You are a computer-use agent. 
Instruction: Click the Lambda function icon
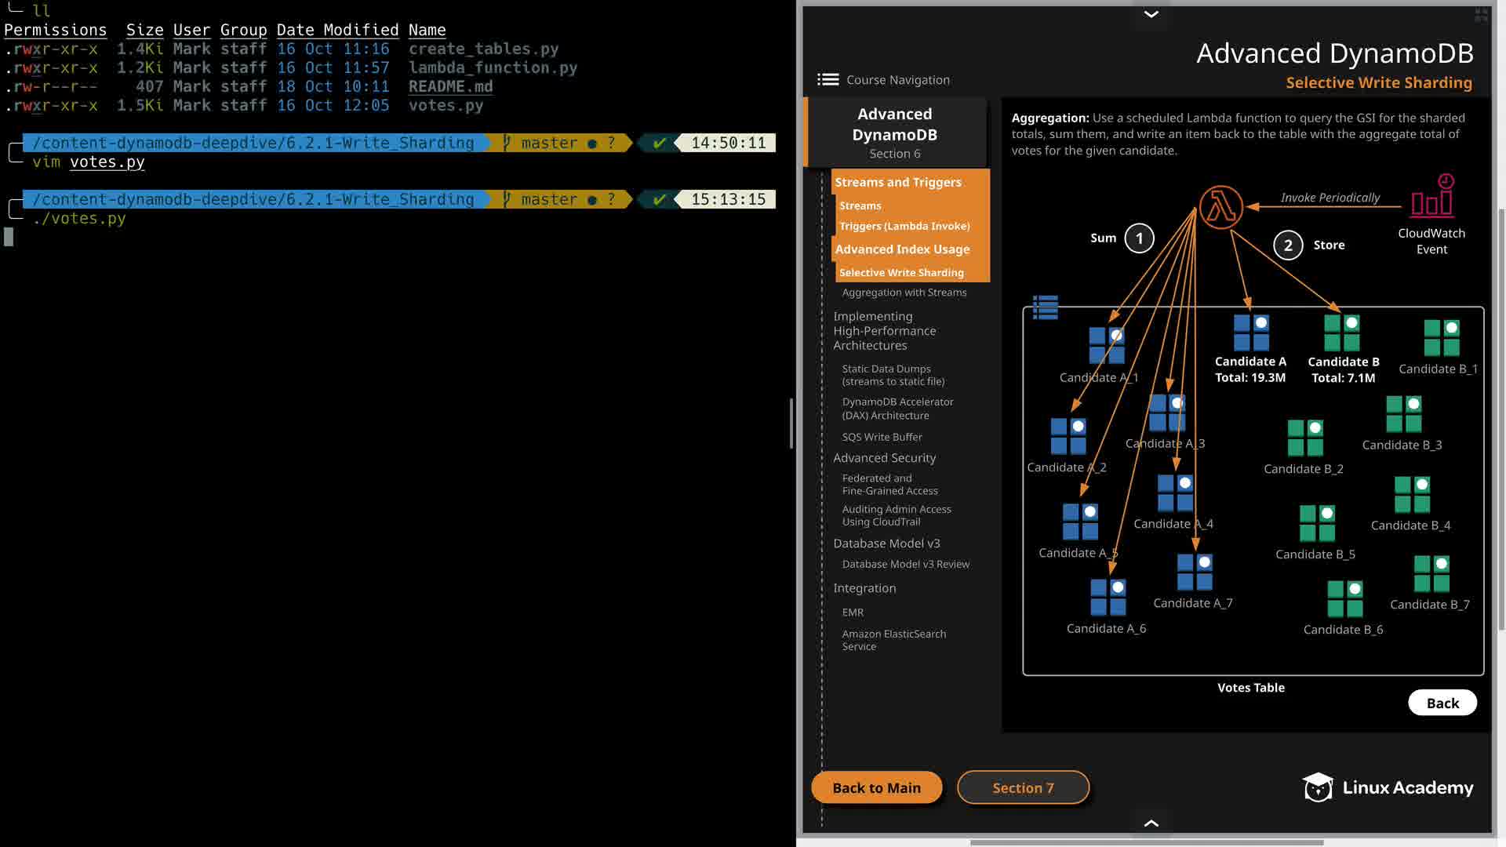tap(1220, 207)
